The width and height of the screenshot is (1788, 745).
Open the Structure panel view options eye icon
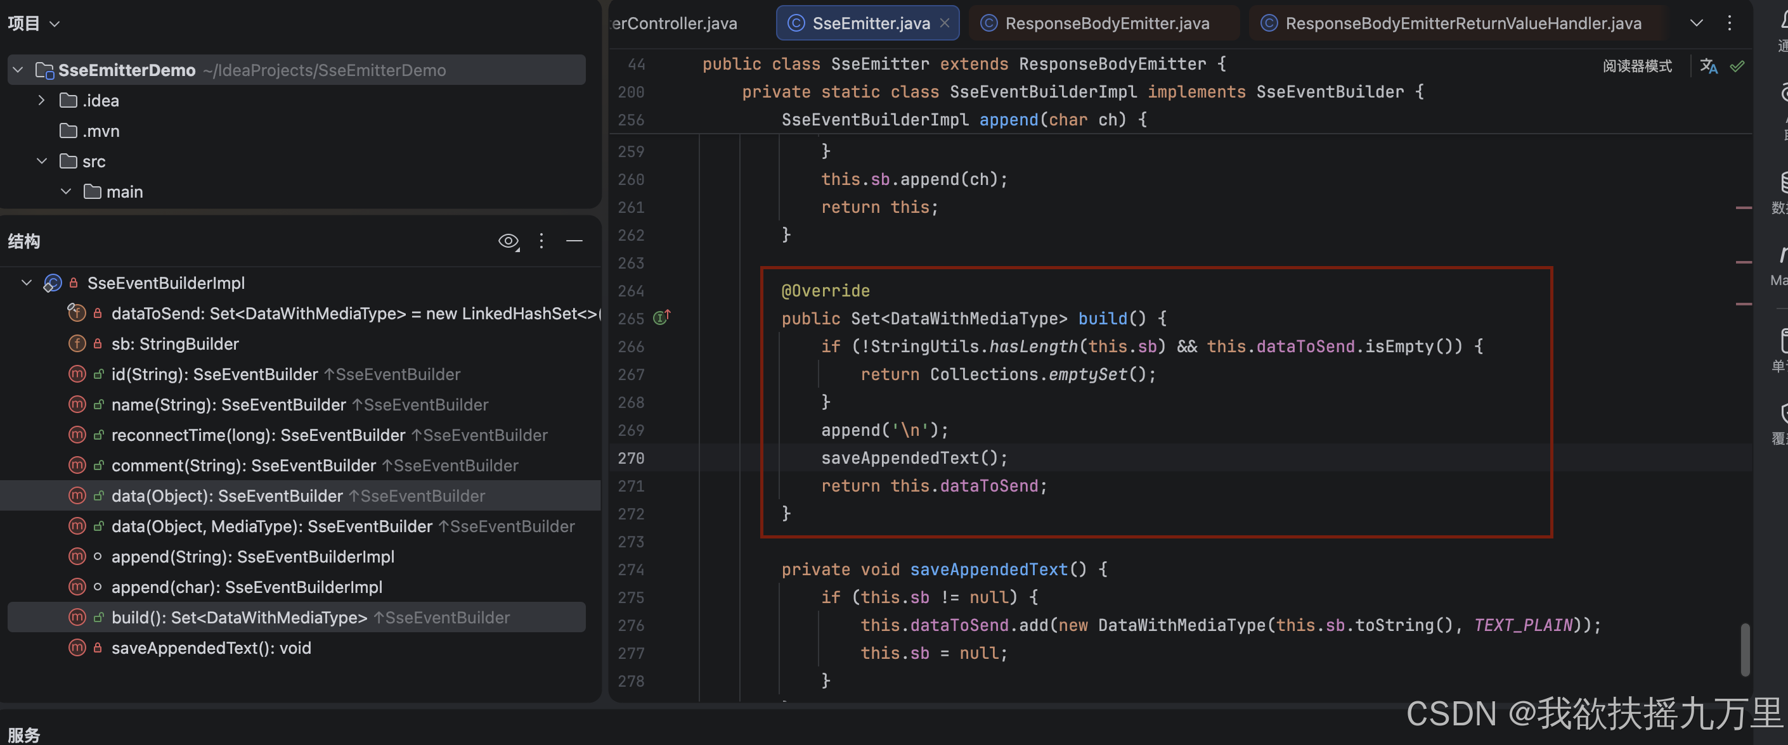509,241
